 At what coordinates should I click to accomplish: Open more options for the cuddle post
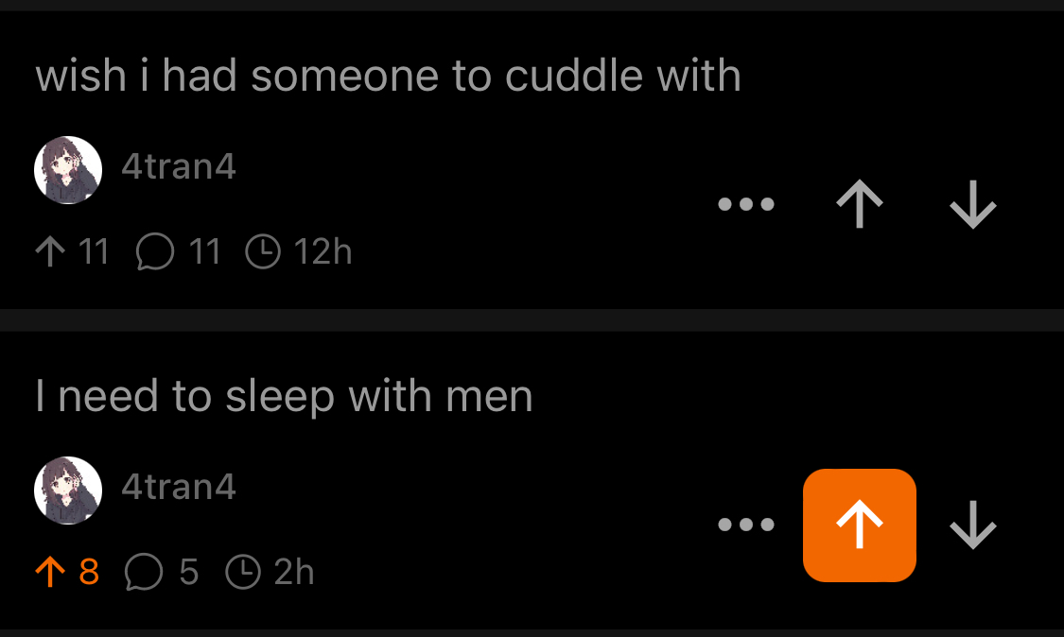[746, 204]
